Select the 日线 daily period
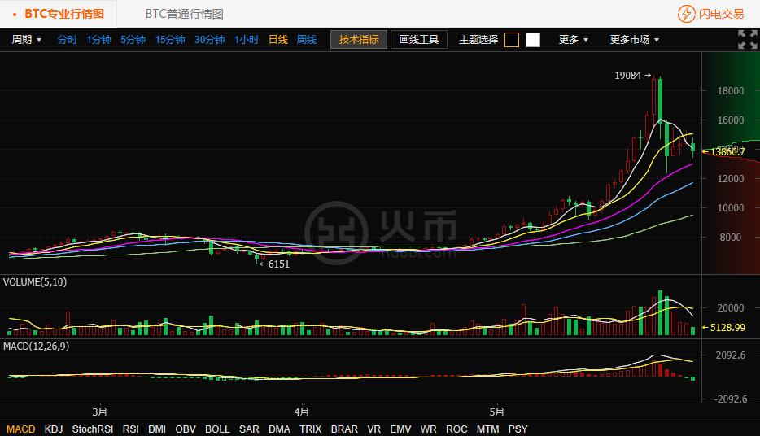The width and height of the screenshot is (760, 436). (278, 39)
